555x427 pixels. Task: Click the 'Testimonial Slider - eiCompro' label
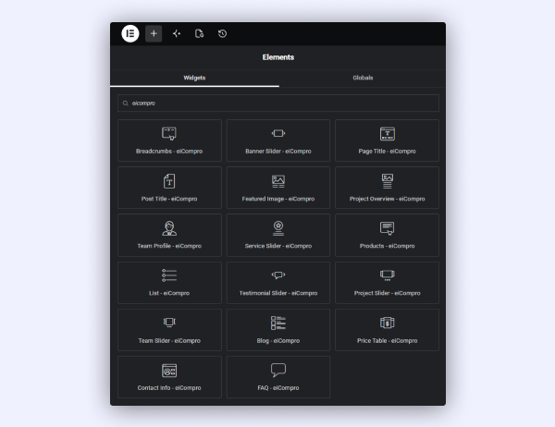[x=278, y=293]
